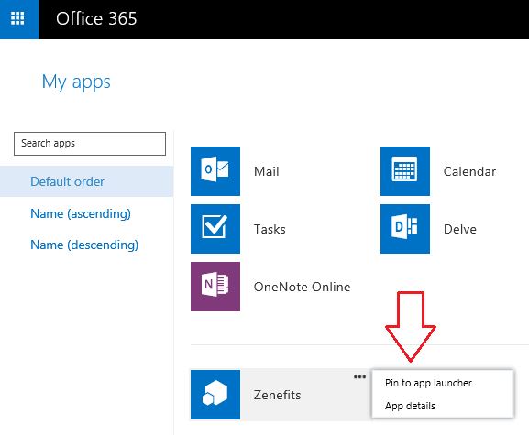Click the Office 365 header title
Screen dimensions: 529x435
pos(96,18)
